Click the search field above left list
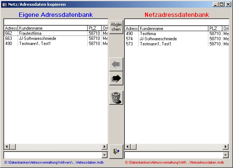 55,22
